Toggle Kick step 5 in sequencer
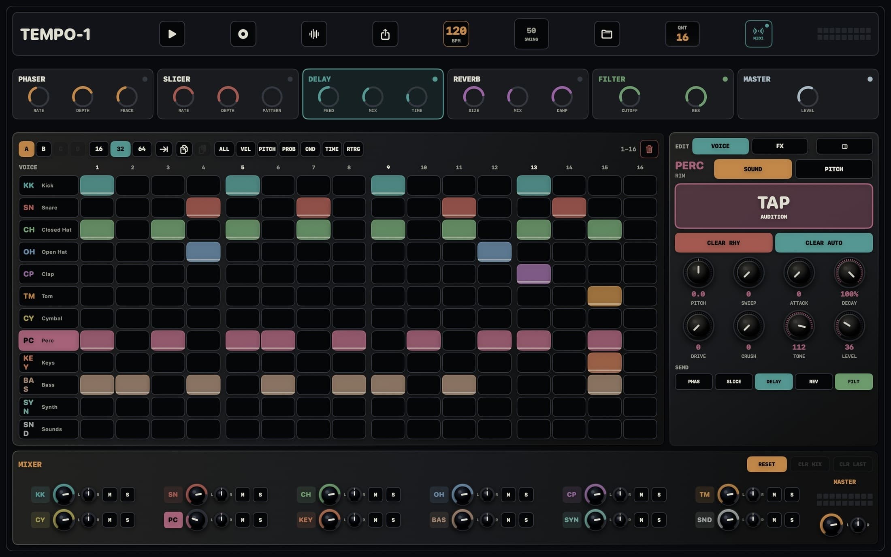 [243, 186]
